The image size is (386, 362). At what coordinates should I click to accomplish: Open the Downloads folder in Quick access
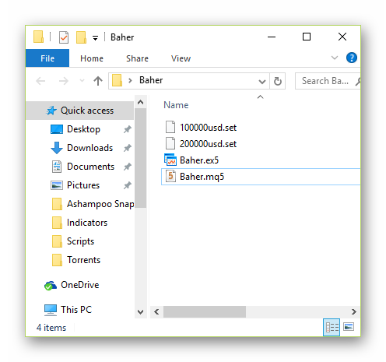click(89, 148)
